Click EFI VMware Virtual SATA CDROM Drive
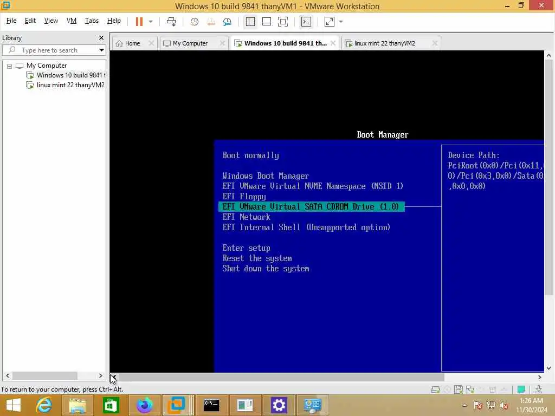555x416 pixels. pos(312,206)
